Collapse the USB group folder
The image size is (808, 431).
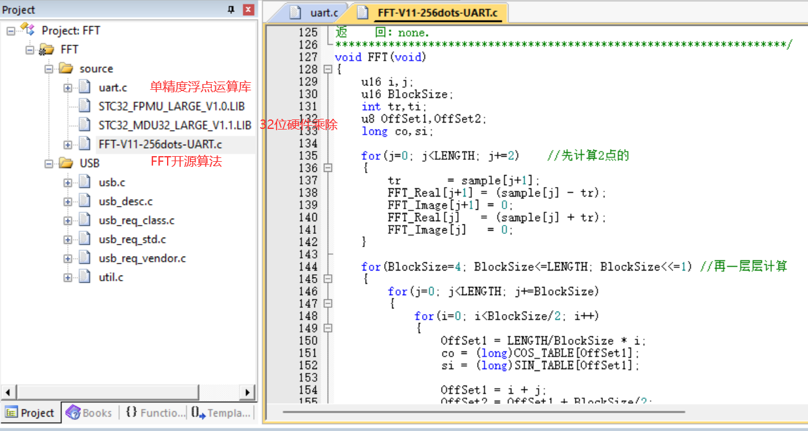[x=49, y=163]
